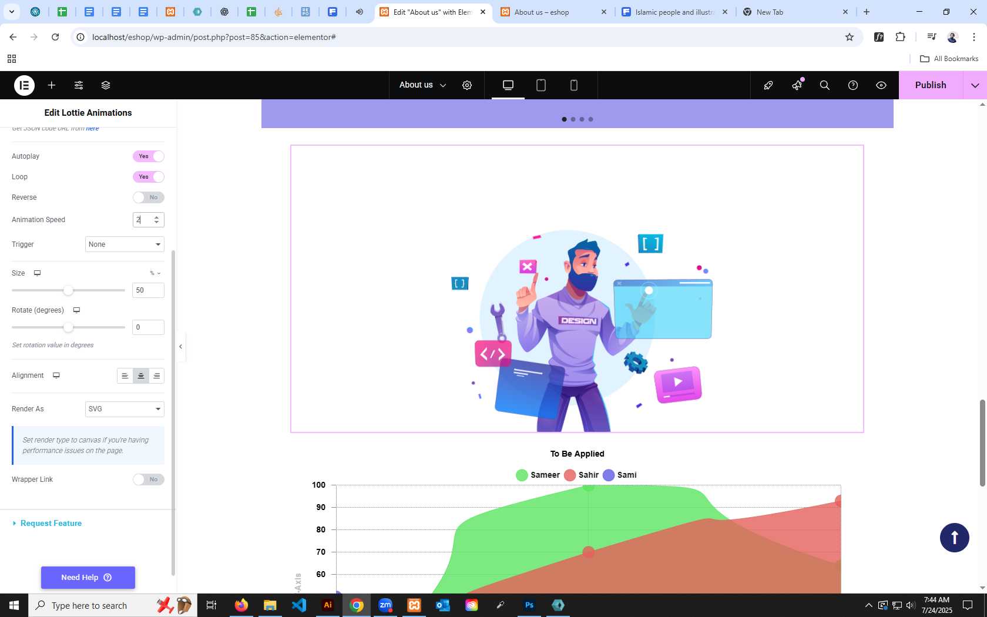987x617 pixels.
Task: Open the rocket launch icon
Action: click(x=768, y=85)
